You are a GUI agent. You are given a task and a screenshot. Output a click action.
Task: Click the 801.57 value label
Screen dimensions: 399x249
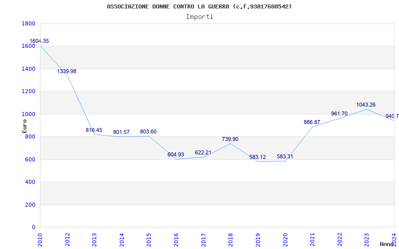(121, 132)
